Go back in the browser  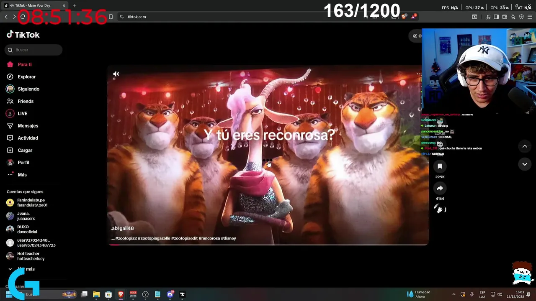[x=6, y=17]
